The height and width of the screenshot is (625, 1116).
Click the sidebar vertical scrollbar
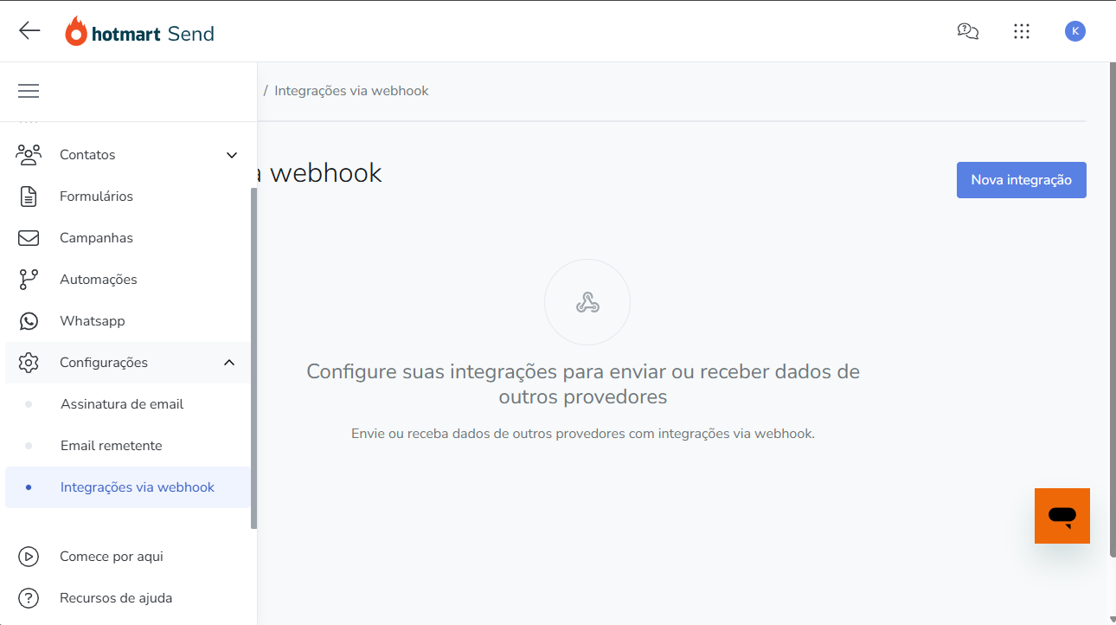click(x=253, y=358)
